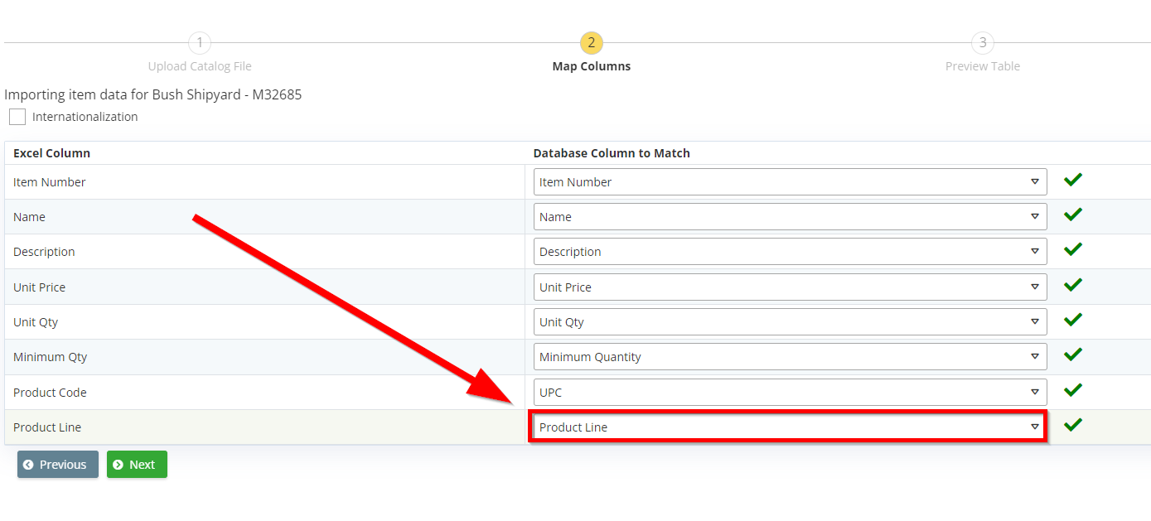The image size is (1151, 521).
Task: Select the step 2 Map Columns circle
Action: pyautogui.click(x=591, y=43)
